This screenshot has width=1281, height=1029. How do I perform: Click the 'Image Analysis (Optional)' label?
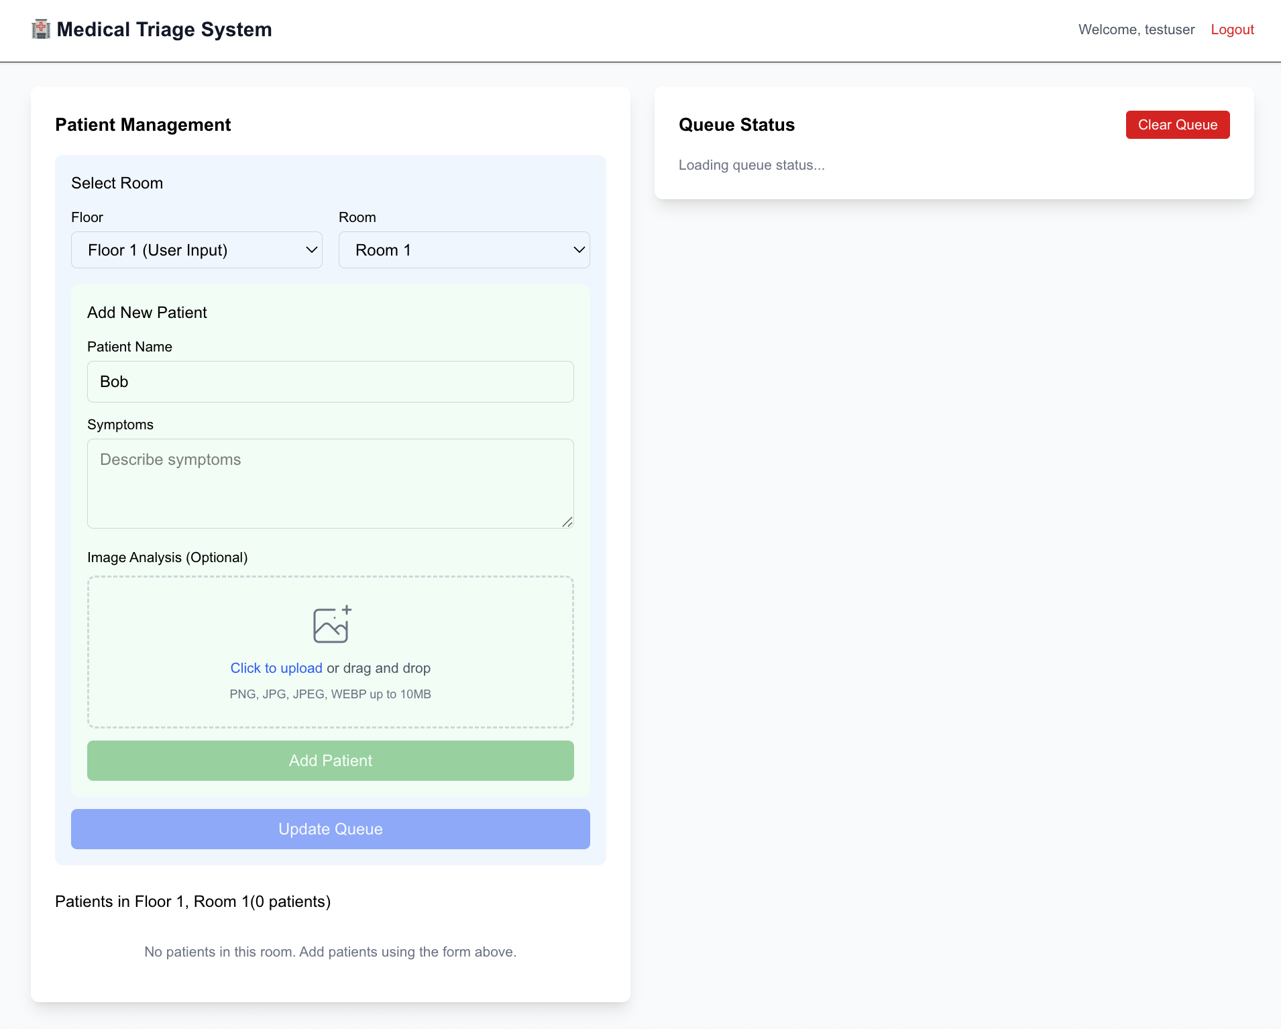point(168,557)
